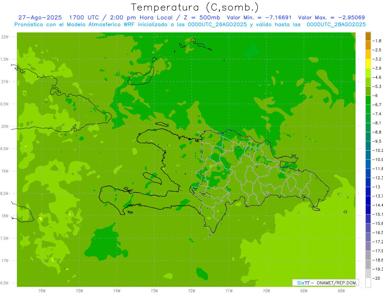Click the 68W longitude axis label
The height and width of the screenshot is (295, 383).
click(341, 291)
